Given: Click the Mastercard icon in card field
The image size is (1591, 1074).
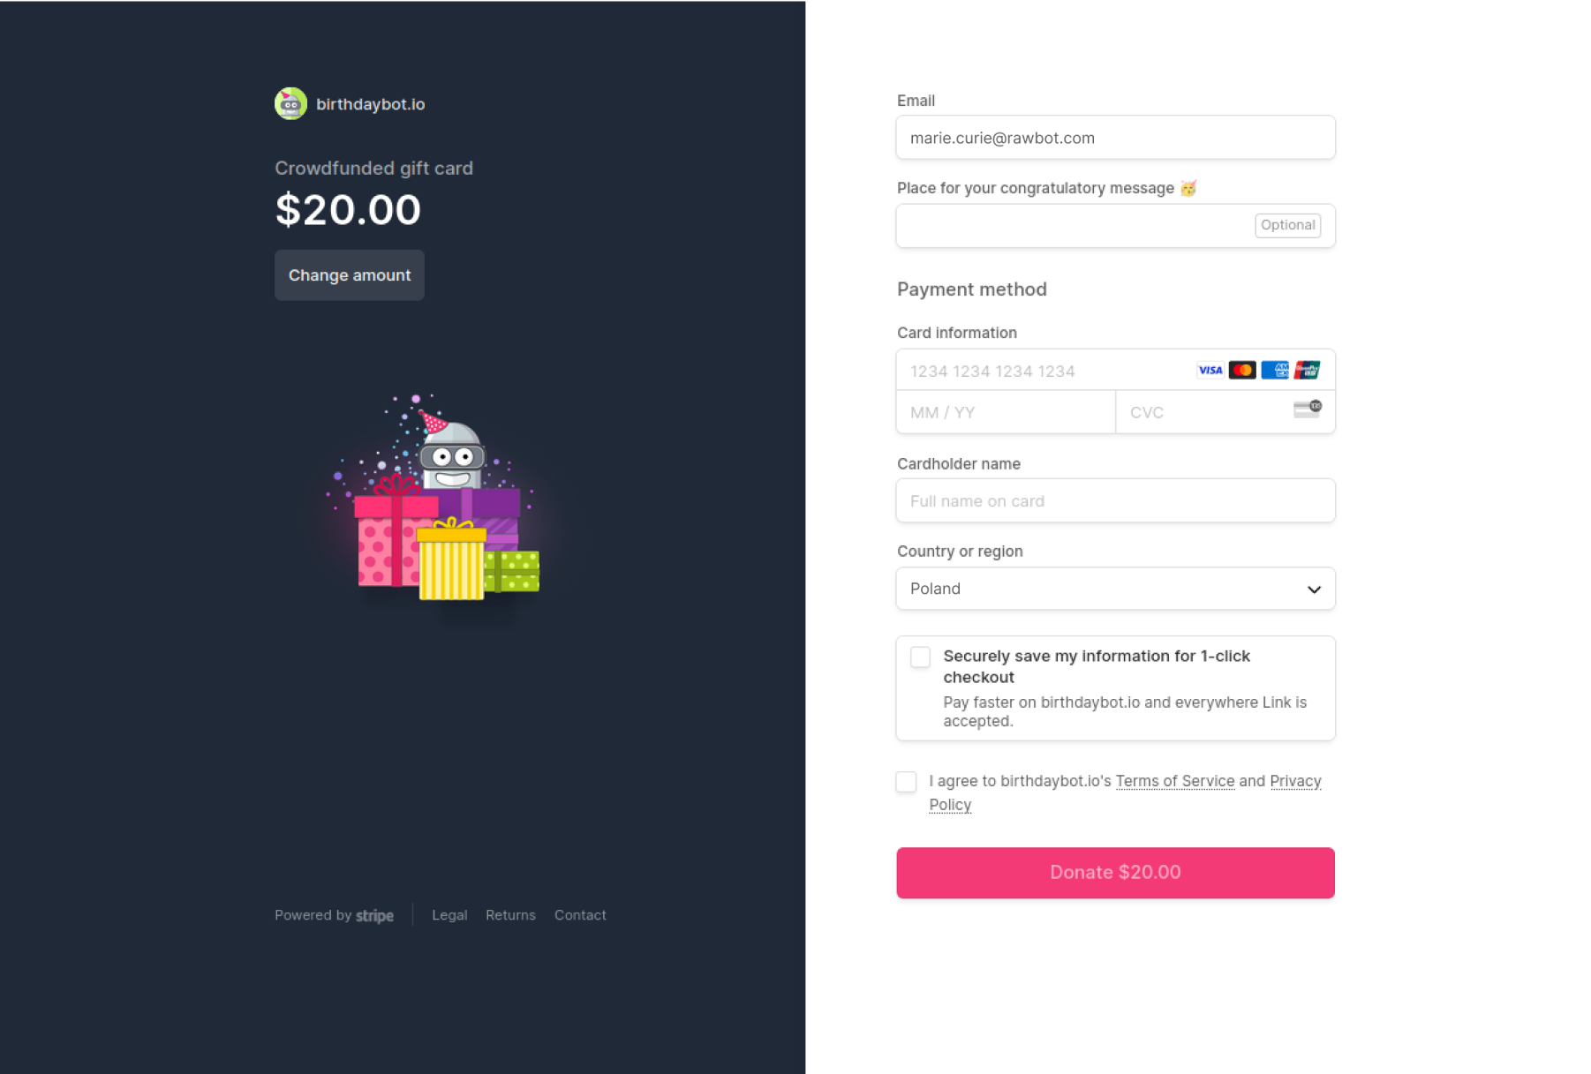Looking at the screenshot, I should (1243, 370).
